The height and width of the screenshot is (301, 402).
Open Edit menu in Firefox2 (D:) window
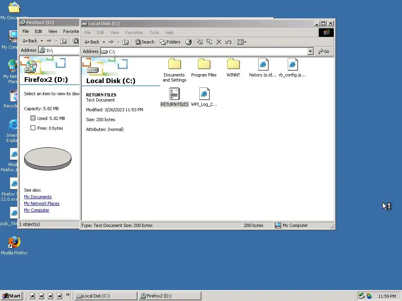point(38,31)
